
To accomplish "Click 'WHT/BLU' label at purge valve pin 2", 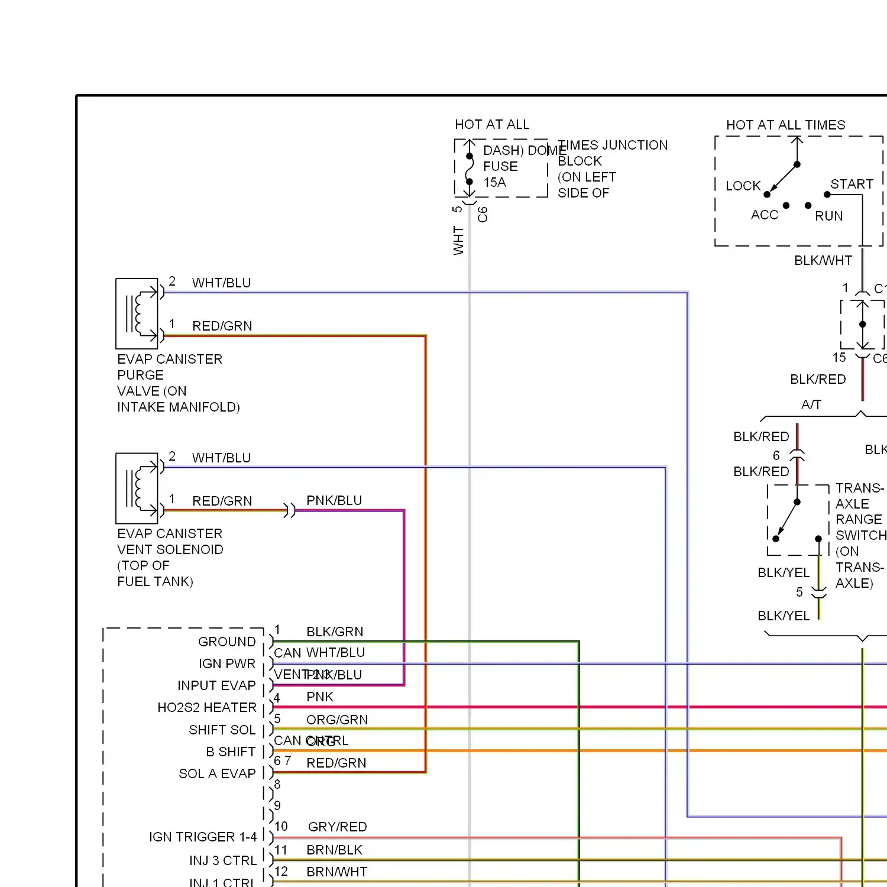I will [221, 283].
